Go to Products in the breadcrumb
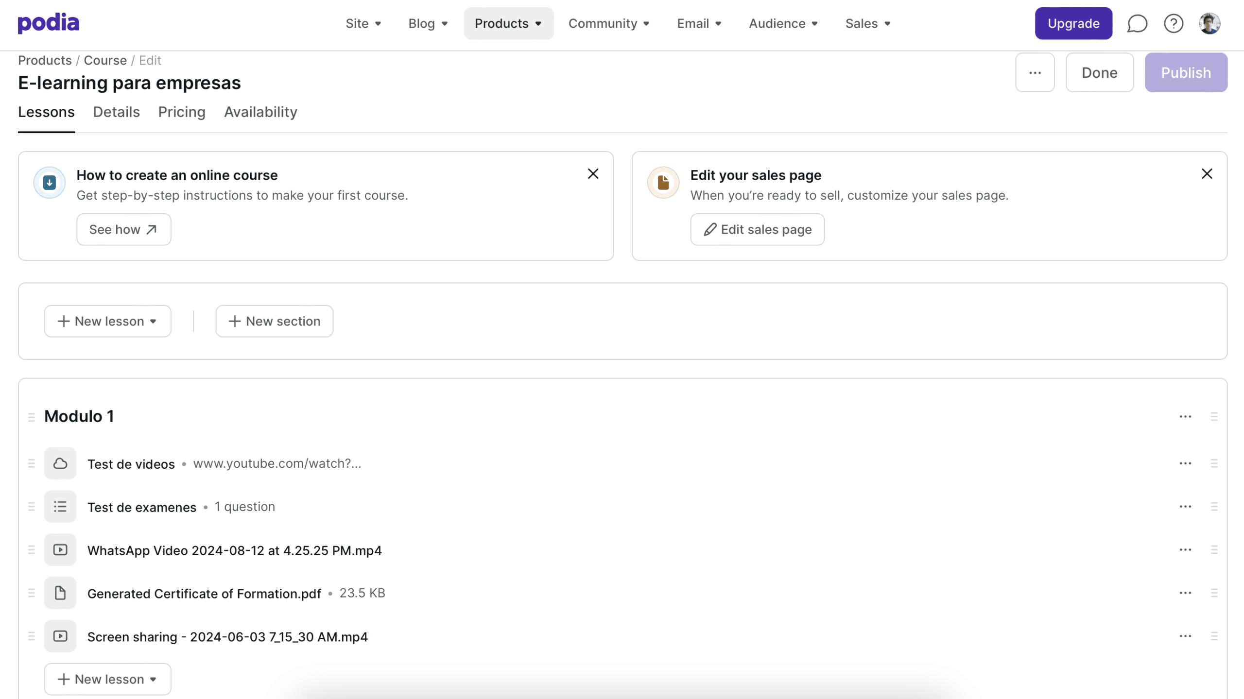The width and height of the screenshot is (1244, 699). point(45,60)
